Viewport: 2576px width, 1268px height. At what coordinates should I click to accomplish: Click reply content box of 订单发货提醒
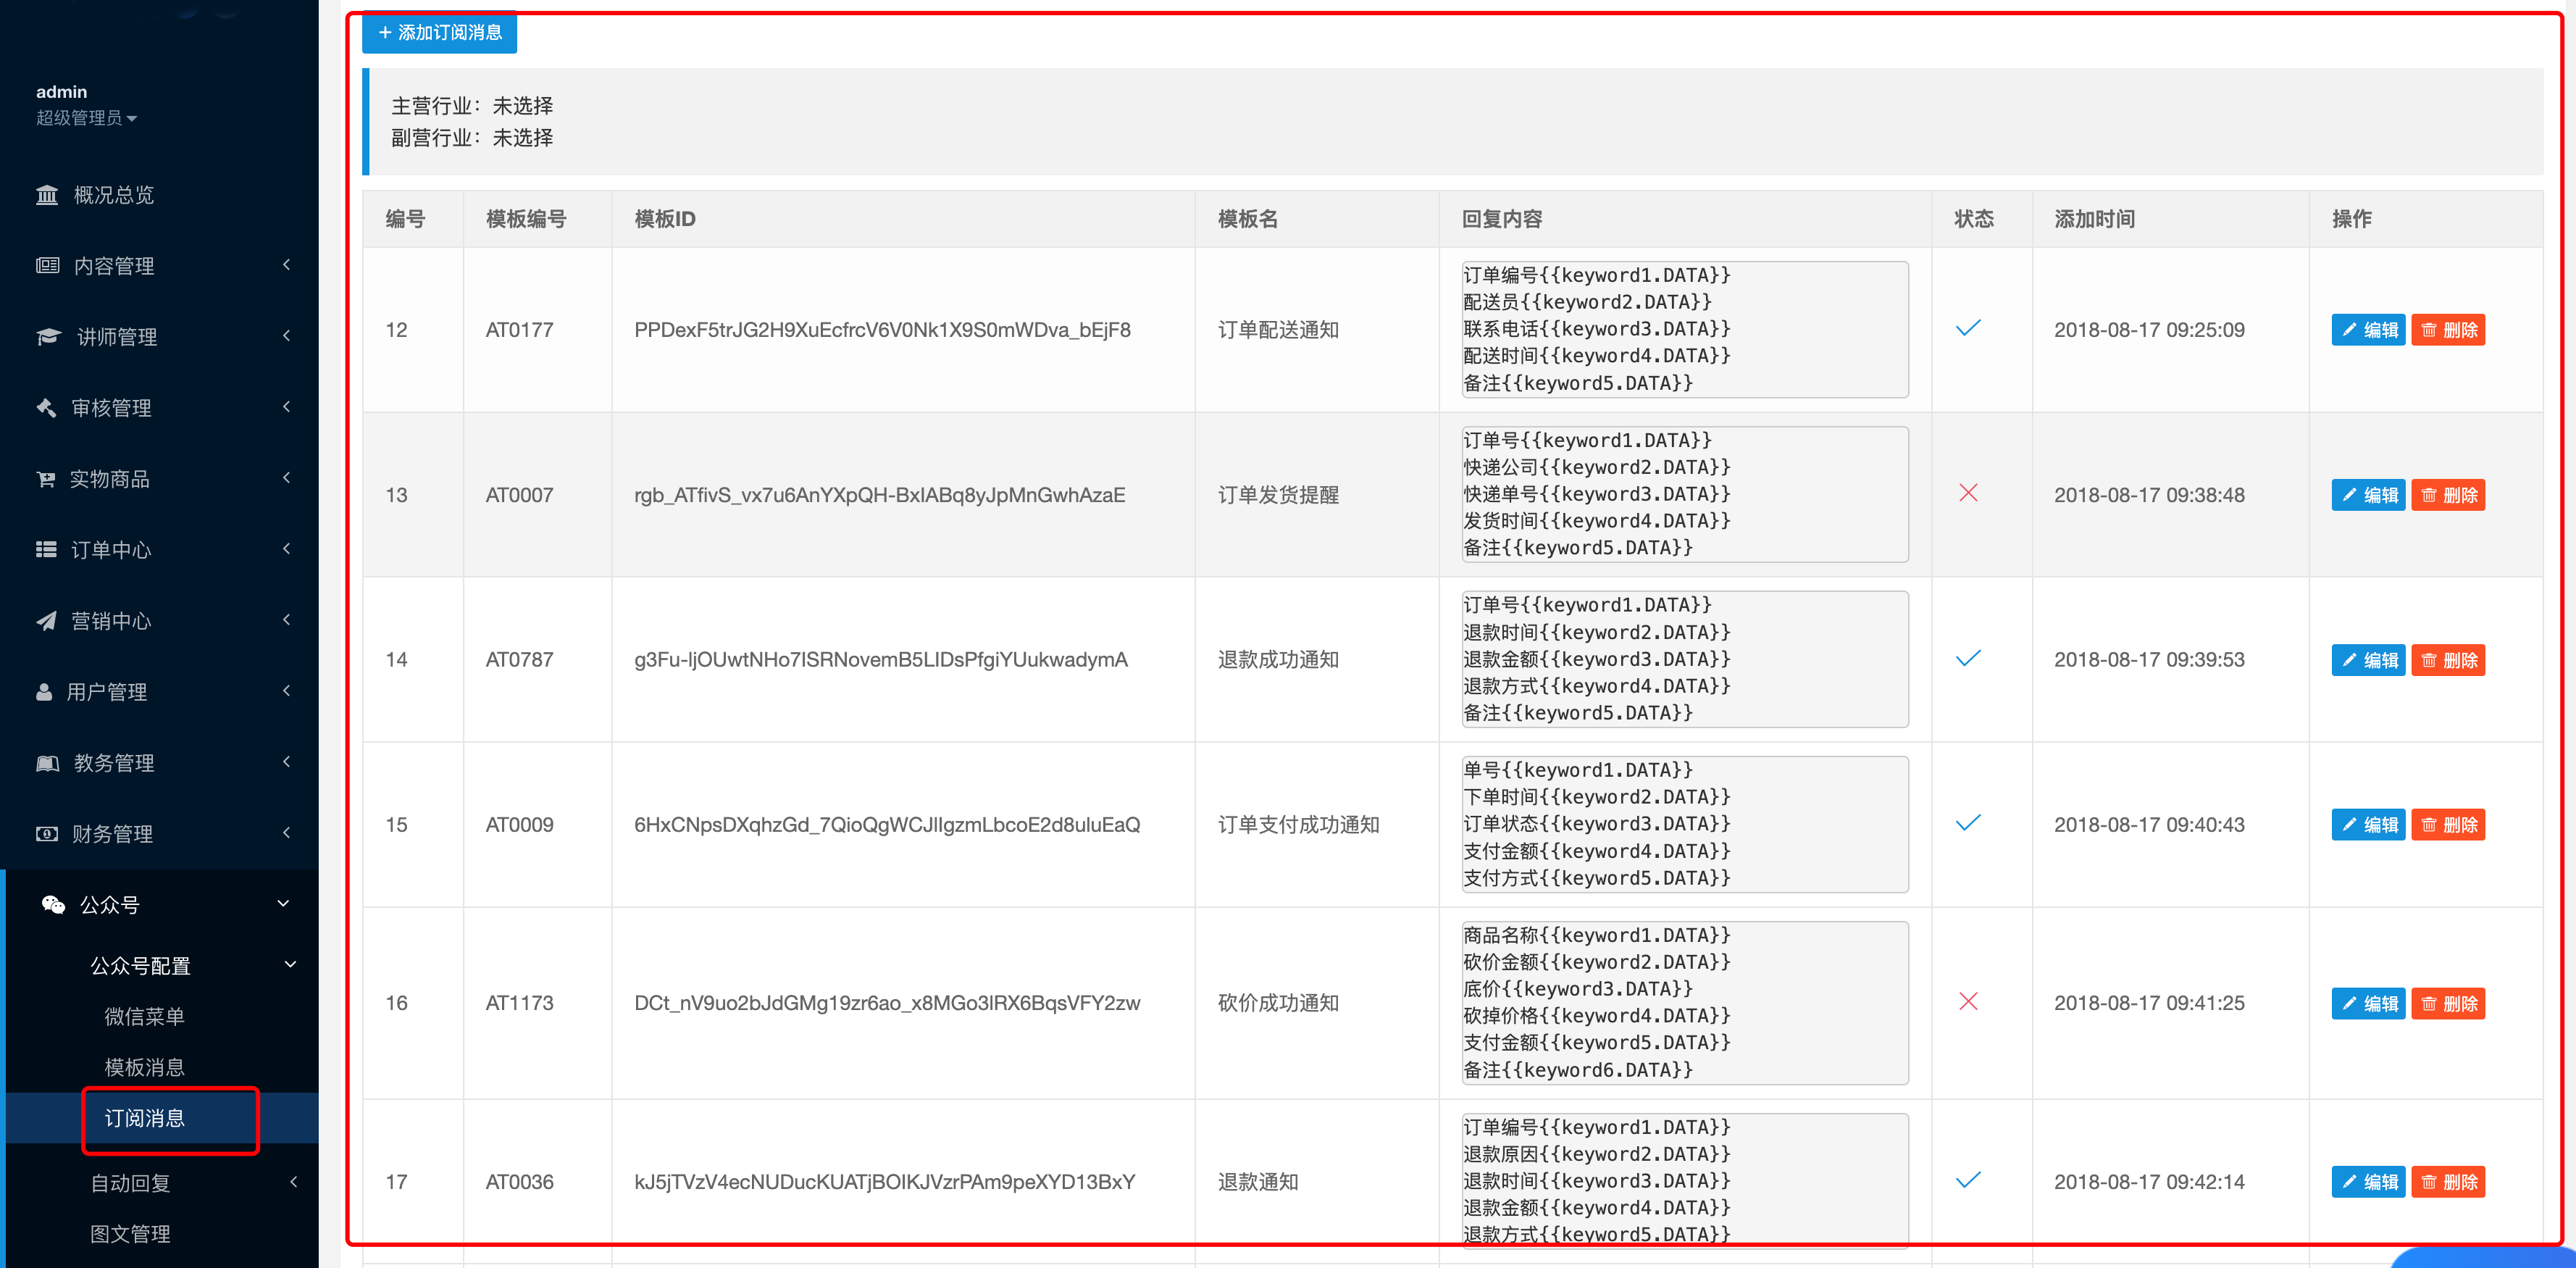[x=1685, y=494]
